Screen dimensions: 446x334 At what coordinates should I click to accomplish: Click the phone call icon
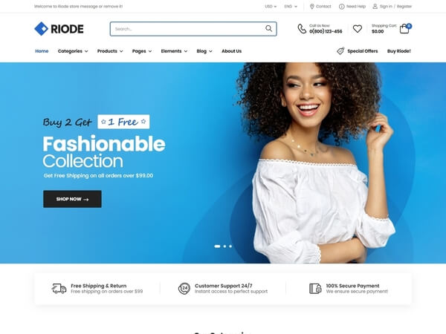(x=302, y=29)
